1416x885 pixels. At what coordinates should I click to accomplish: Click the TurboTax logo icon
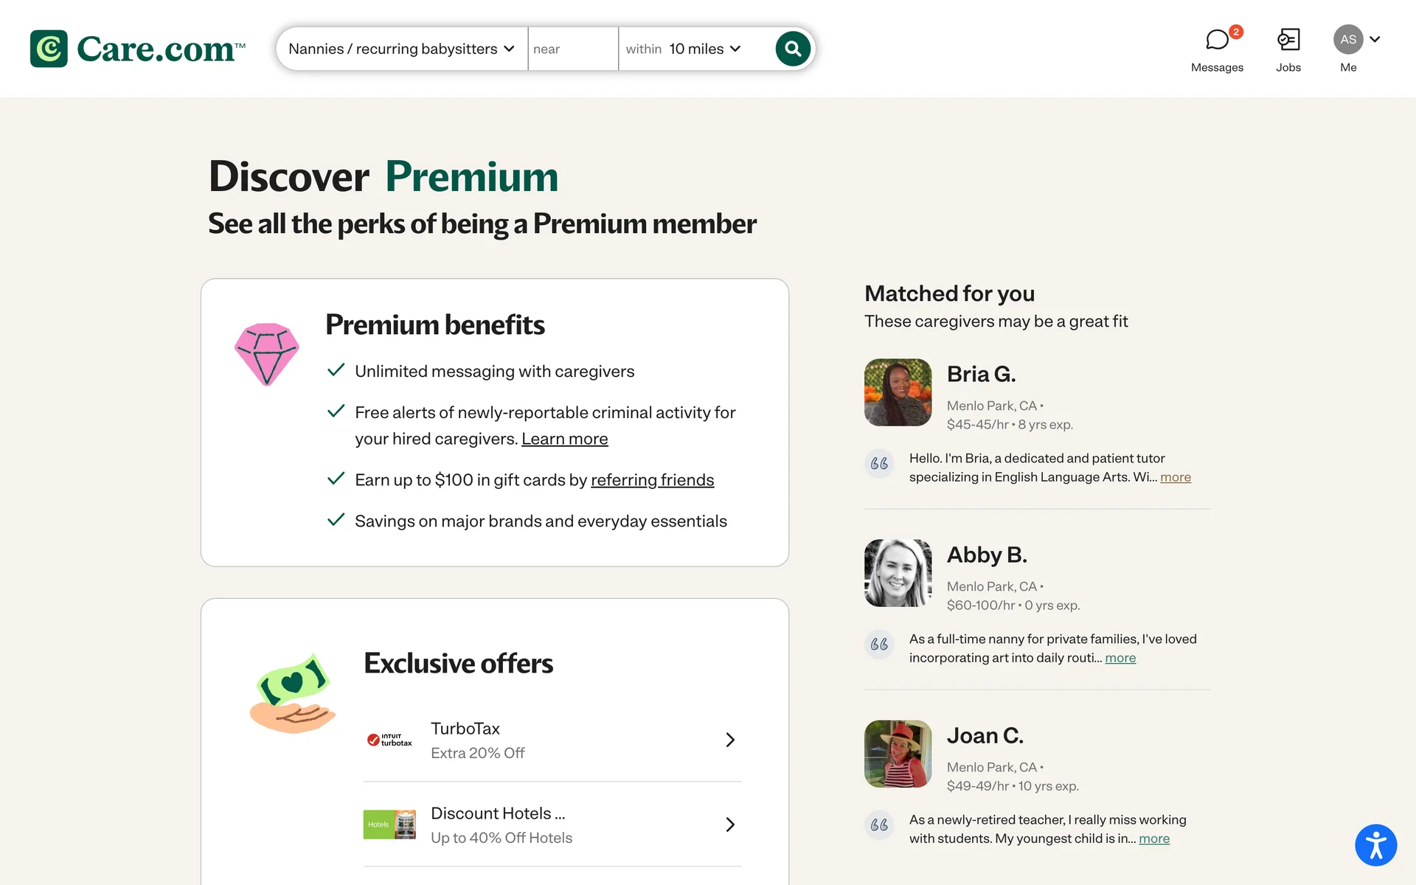point(389,740)
